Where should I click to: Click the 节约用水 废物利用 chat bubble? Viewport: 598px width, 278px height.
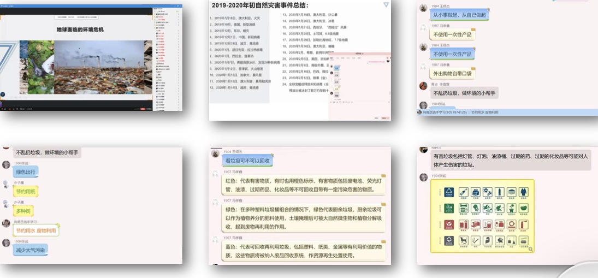[x=37, y=230]
